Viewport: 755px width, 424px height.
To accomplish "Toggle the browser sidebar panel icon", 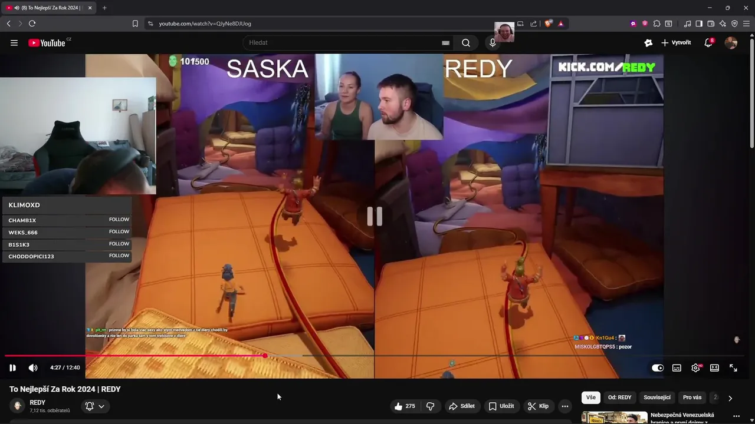I will coord(699,24).
